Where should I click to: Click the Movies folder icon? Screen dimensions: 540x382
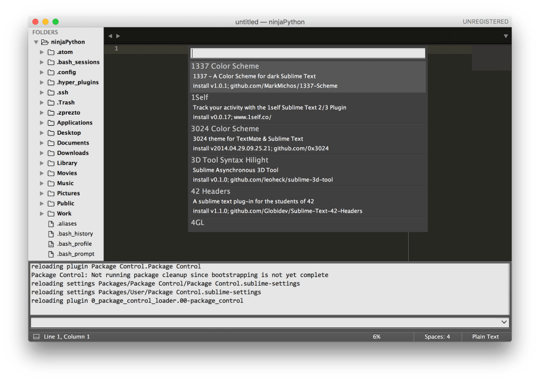coord(51,173)
